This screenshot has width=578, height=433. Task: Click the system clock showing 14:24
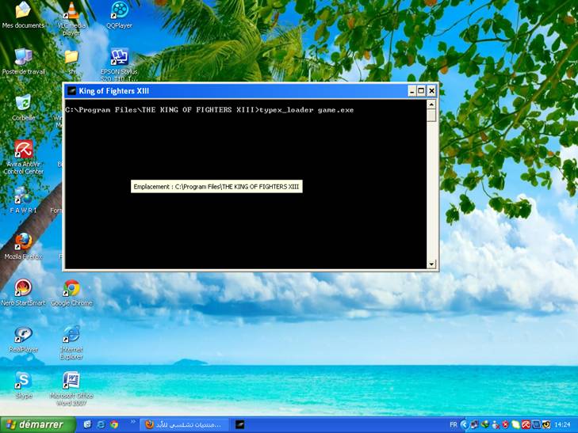(562, 424)
